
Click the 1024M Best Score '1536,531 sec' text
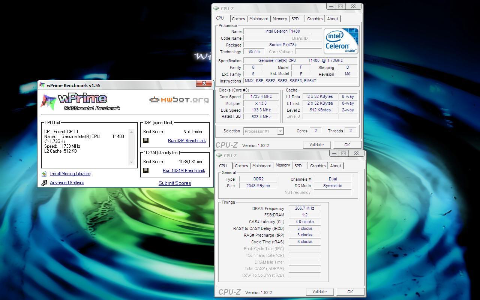[x=191, y=162]
